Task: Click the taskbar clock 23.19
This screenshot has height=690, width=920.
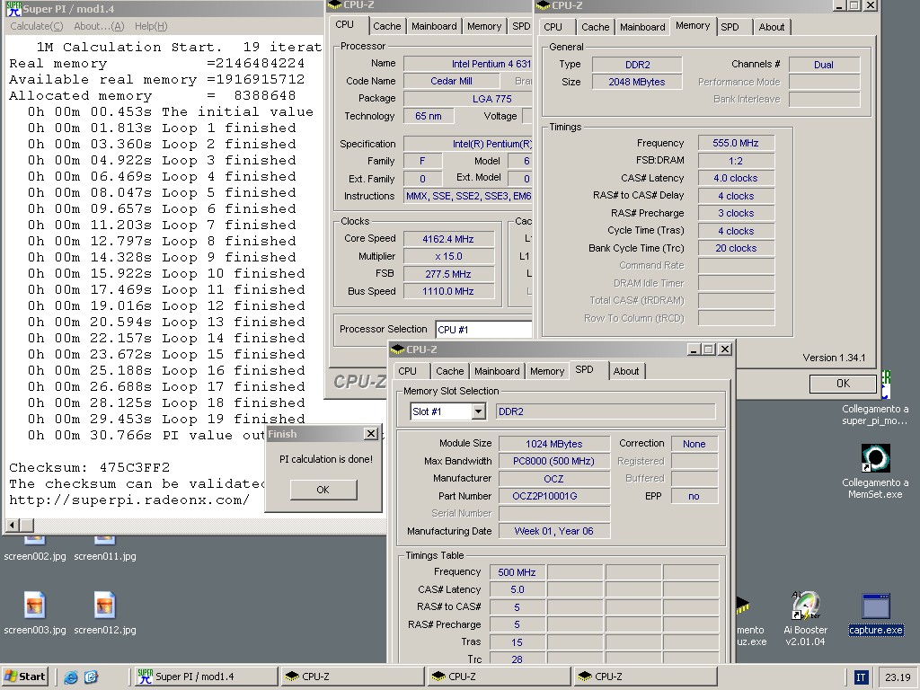Action: click(x=898, y=677)
